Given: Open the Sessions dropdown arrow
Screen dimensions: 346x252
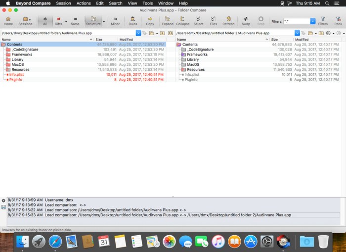Looking at the screenshot, I should tap(31, 19).
